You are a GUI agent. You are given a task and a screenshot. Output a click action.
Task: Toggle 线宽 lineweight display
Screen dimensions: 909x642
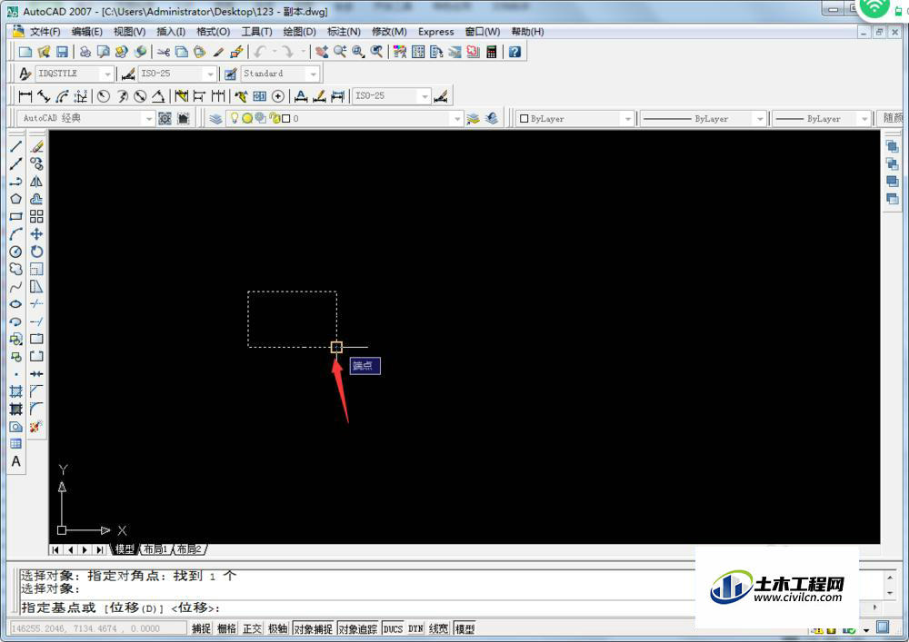[439, 628]
